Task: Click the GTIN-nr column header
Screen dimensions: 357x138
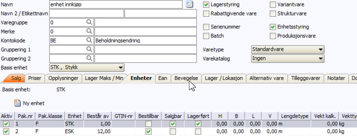Action: point(123,116)
